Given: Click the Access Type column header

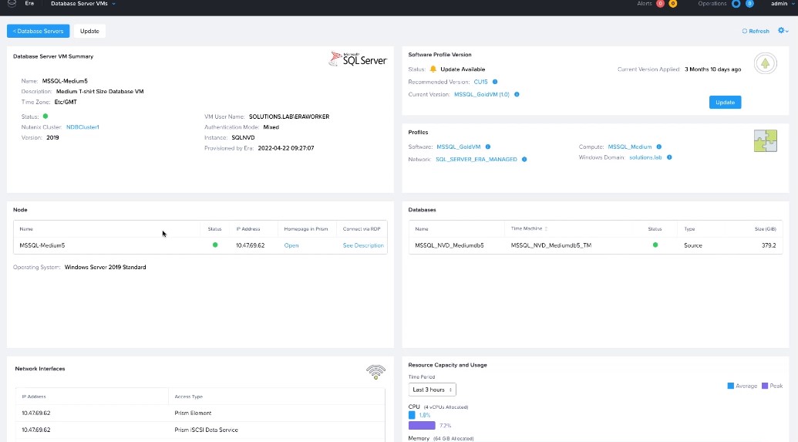Looking at the screenshot, I should click(x=188, y=396).
